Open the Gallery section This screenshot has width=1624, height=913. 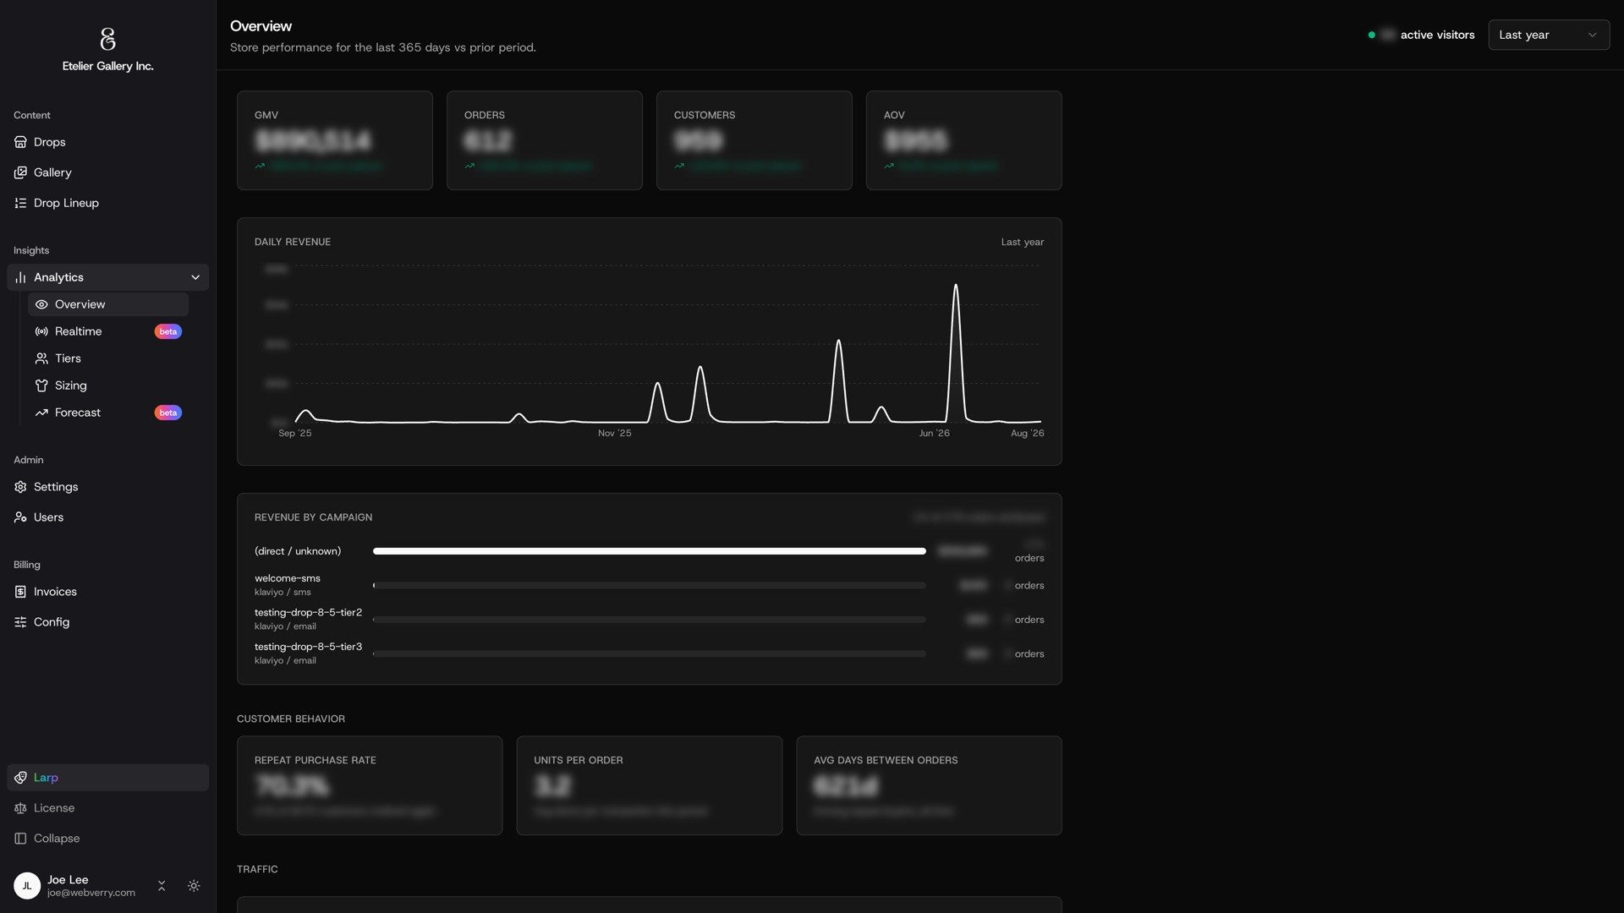point(107,172)
